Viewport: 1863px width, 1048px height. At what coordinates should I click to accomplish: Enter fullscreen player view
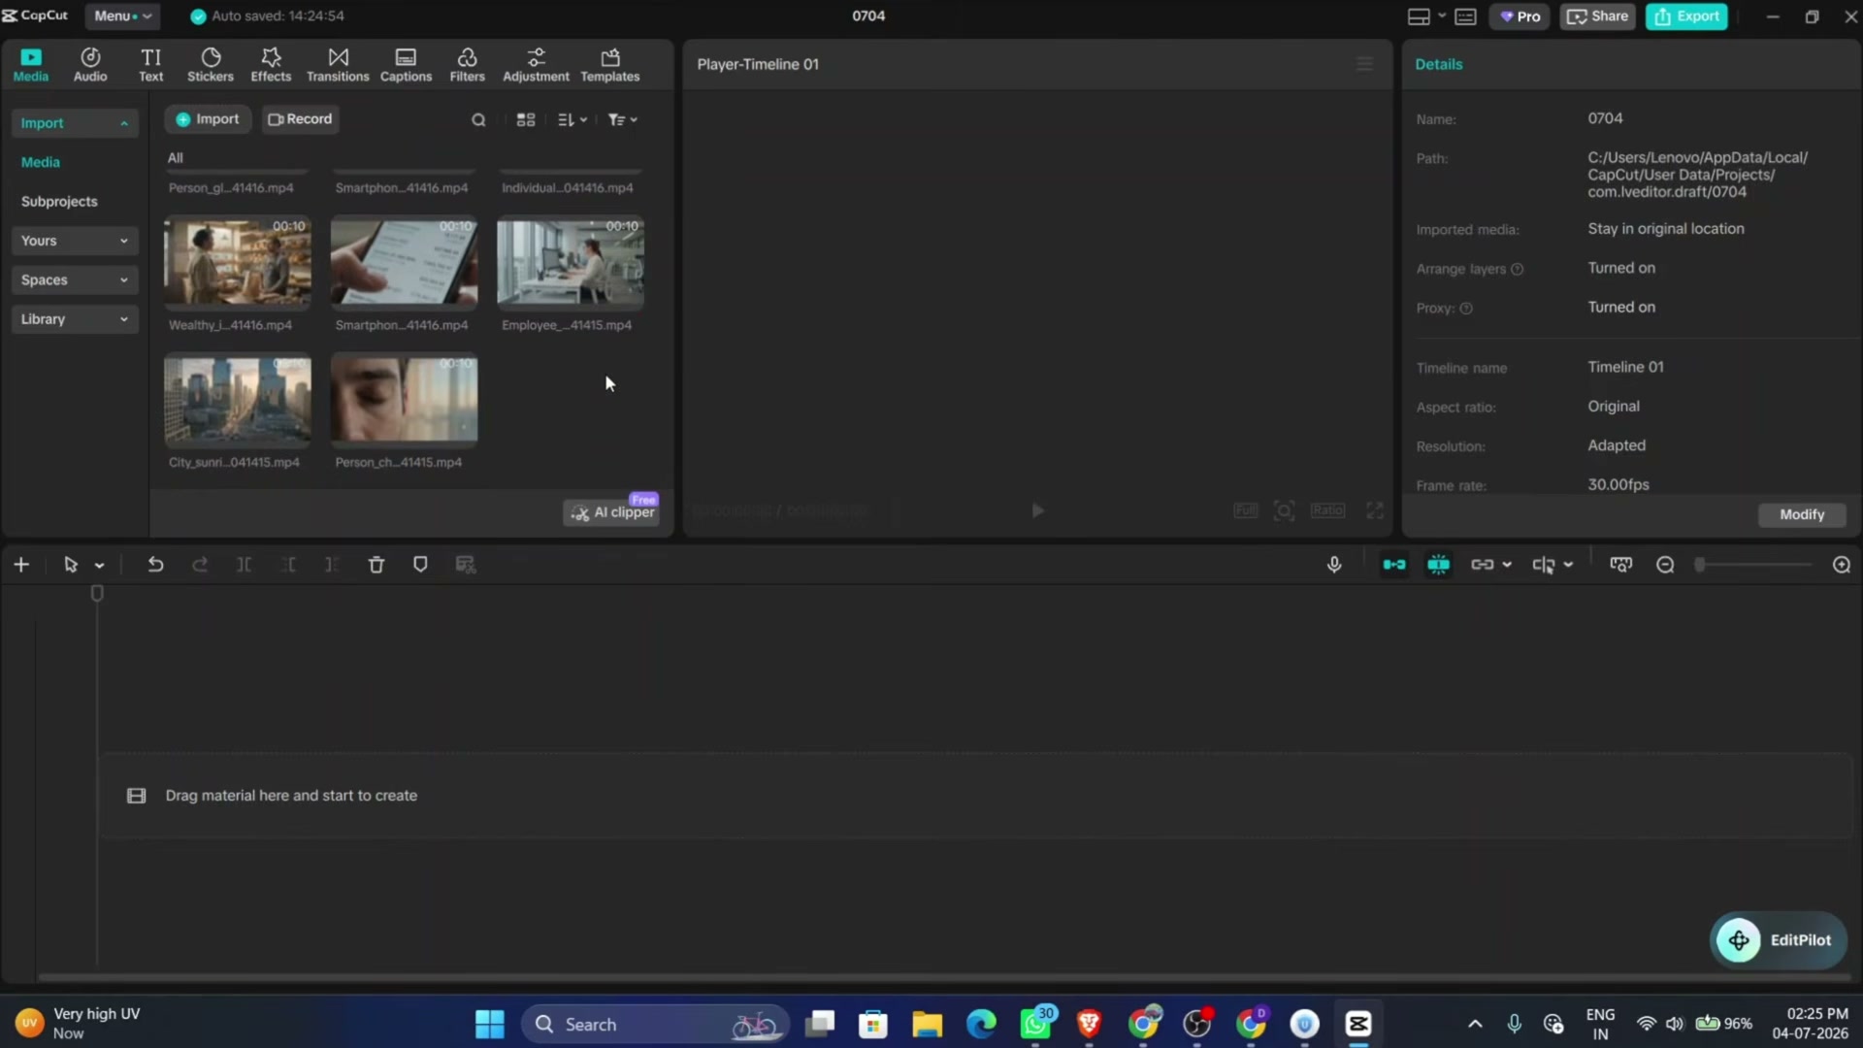pyautogui.click(x=1375, y=511)
